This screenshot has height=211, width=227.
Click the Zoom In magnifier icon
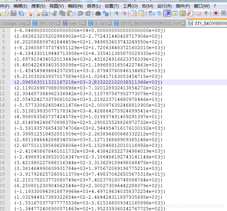(116, 14)
